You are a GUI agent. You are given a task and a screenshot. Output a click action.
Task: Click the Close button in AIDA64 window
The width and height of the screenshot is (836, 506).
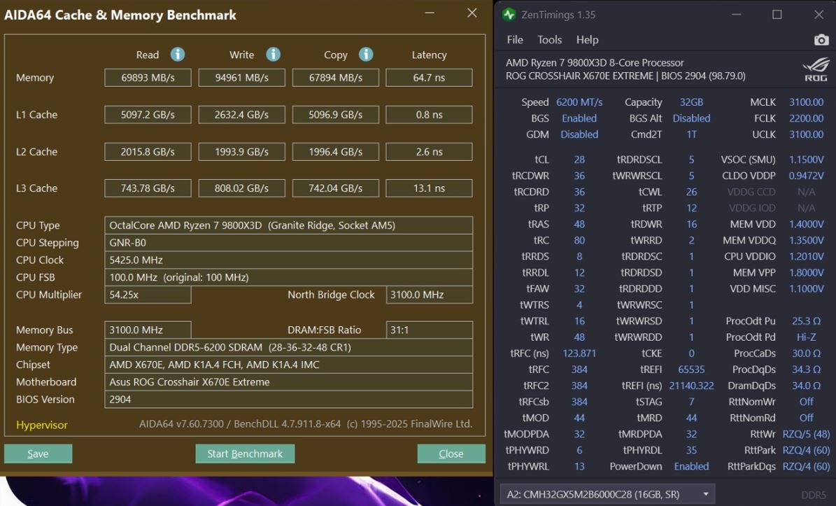(451, 454)
